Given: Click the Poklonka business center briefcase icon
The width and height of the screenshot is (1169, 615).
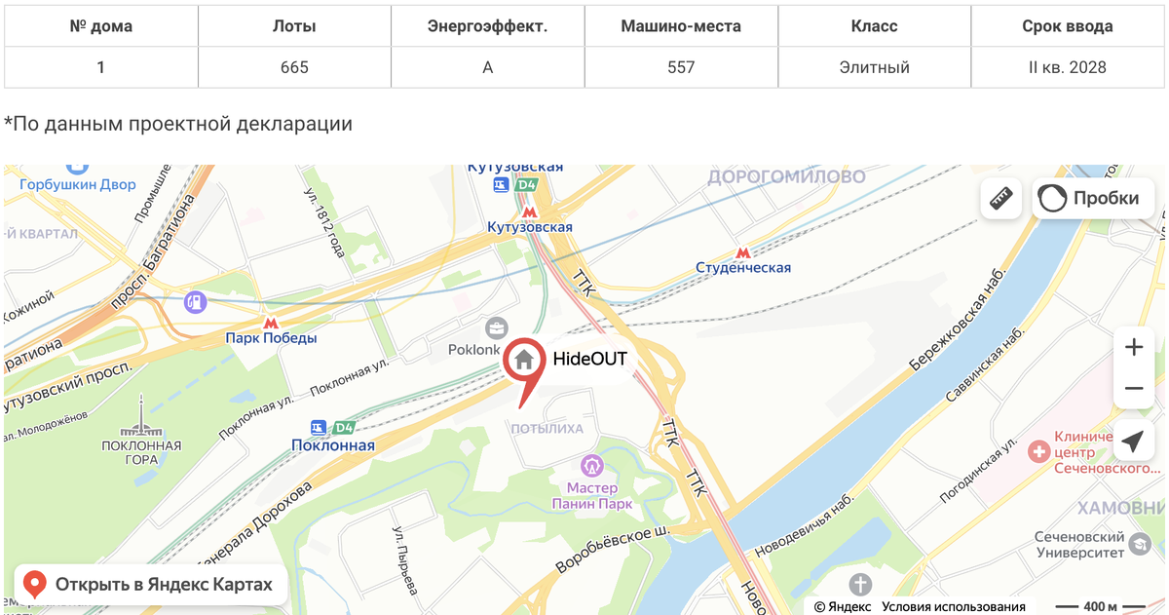Looking at the screenshot, I should click(x=496, y=328).
